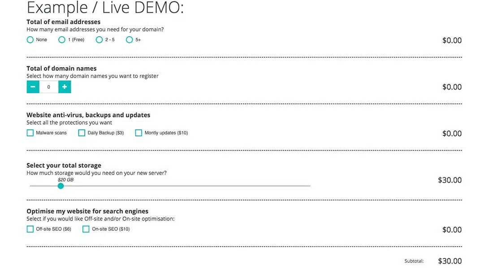Choose the 1 (Free) email option
493x268 pixels.
[x=62, y=40]
